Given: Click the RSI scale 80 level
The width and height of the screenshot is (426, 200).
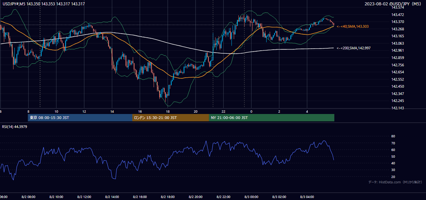Looking at the screenshot, I should [x=393, y=136].
